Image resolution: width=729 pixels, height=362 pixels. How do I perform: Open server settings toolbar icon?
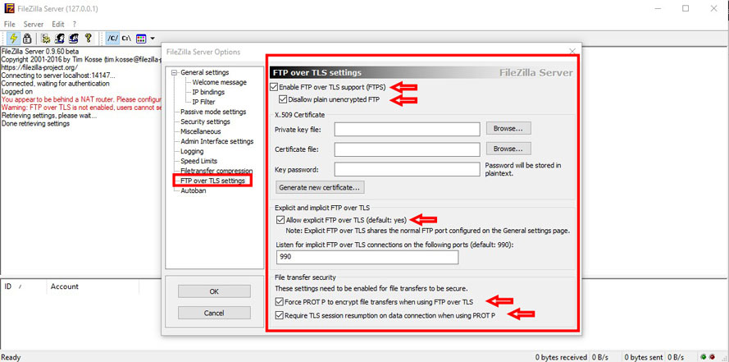pyautogui.click(x=46, y=38)
